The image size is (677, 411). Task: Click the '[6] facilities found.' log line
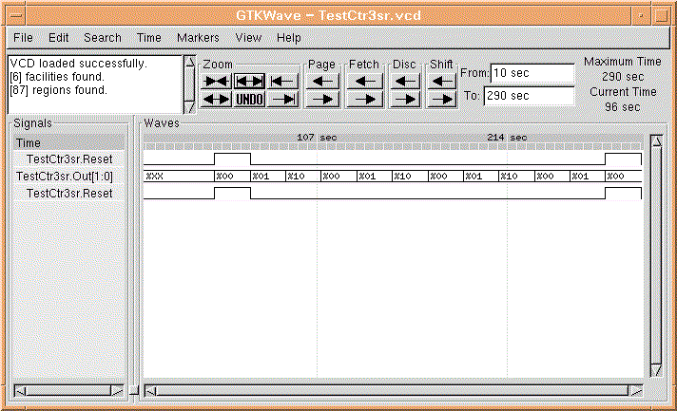point(57,77)
